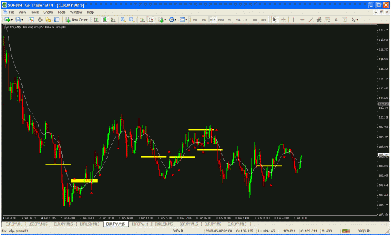Open the Window menu

point(76,12)
